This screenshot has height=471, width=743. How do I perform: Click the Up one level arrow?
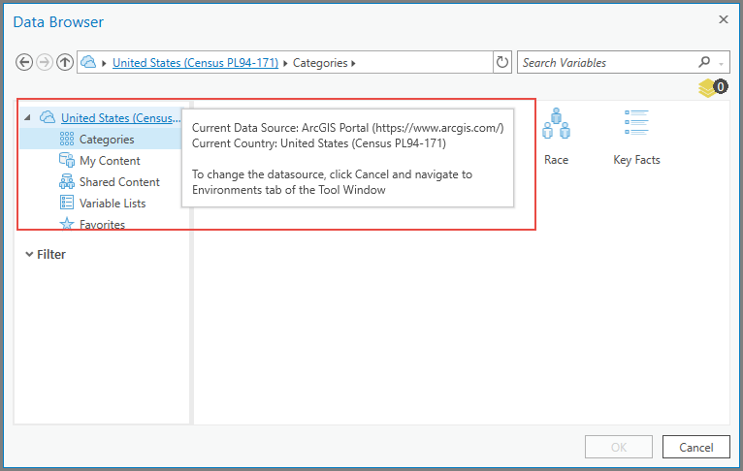tap(65, 63)
